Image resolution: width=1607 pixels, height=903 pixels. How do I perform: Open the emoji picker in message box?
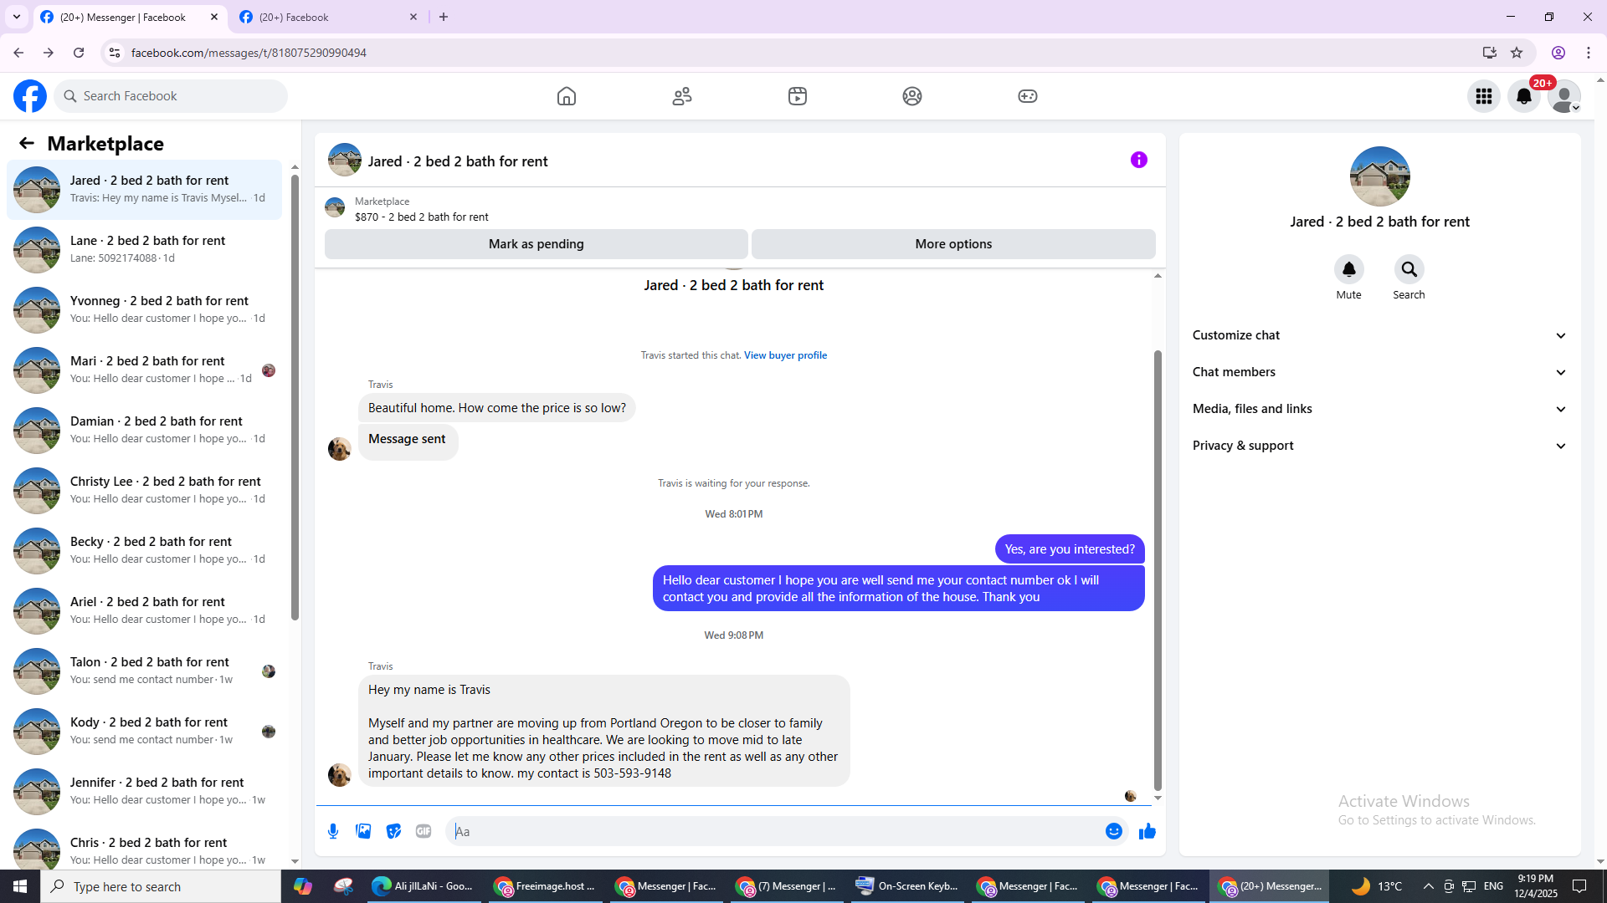[1113, 831]
